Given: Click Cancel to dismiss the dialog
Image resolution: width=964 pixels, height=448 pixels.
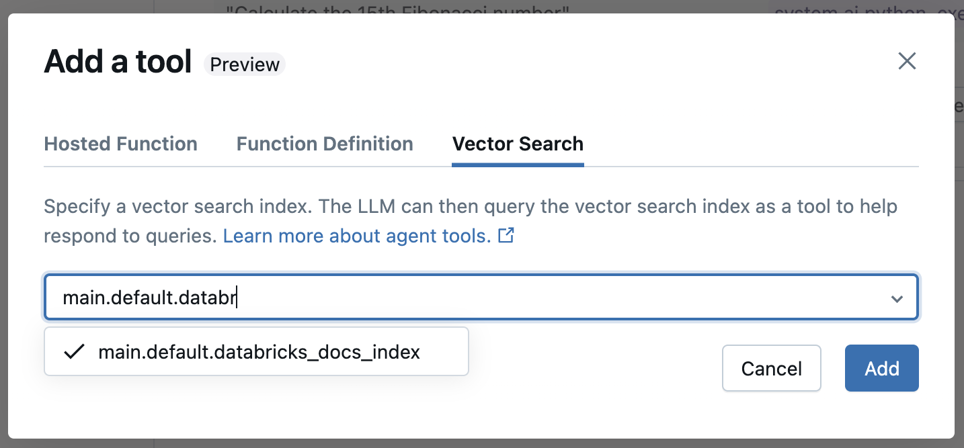Looking at the screenshot, I should (x=771, y=368).
